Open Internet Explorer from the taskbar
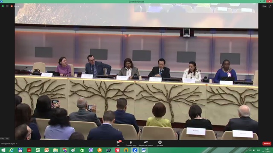This screenshot has width=273, height=153. click(x=12, y=150)
